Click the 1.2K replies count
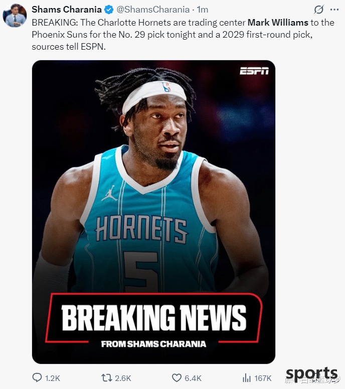This screenshot has width=345, height=389. [53, 378]
